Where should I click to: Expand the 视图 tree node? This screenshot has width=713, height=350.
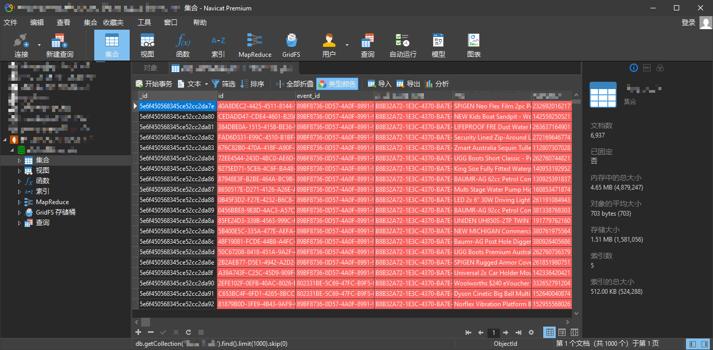[x=20, y=171]
